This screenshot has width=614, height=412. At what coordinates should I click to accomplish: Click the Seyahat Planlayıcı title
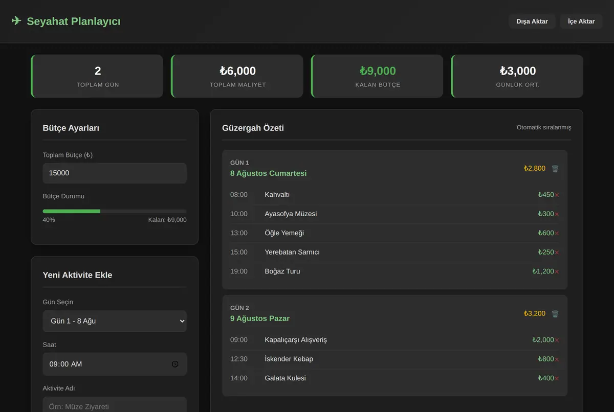pos(74,21)
